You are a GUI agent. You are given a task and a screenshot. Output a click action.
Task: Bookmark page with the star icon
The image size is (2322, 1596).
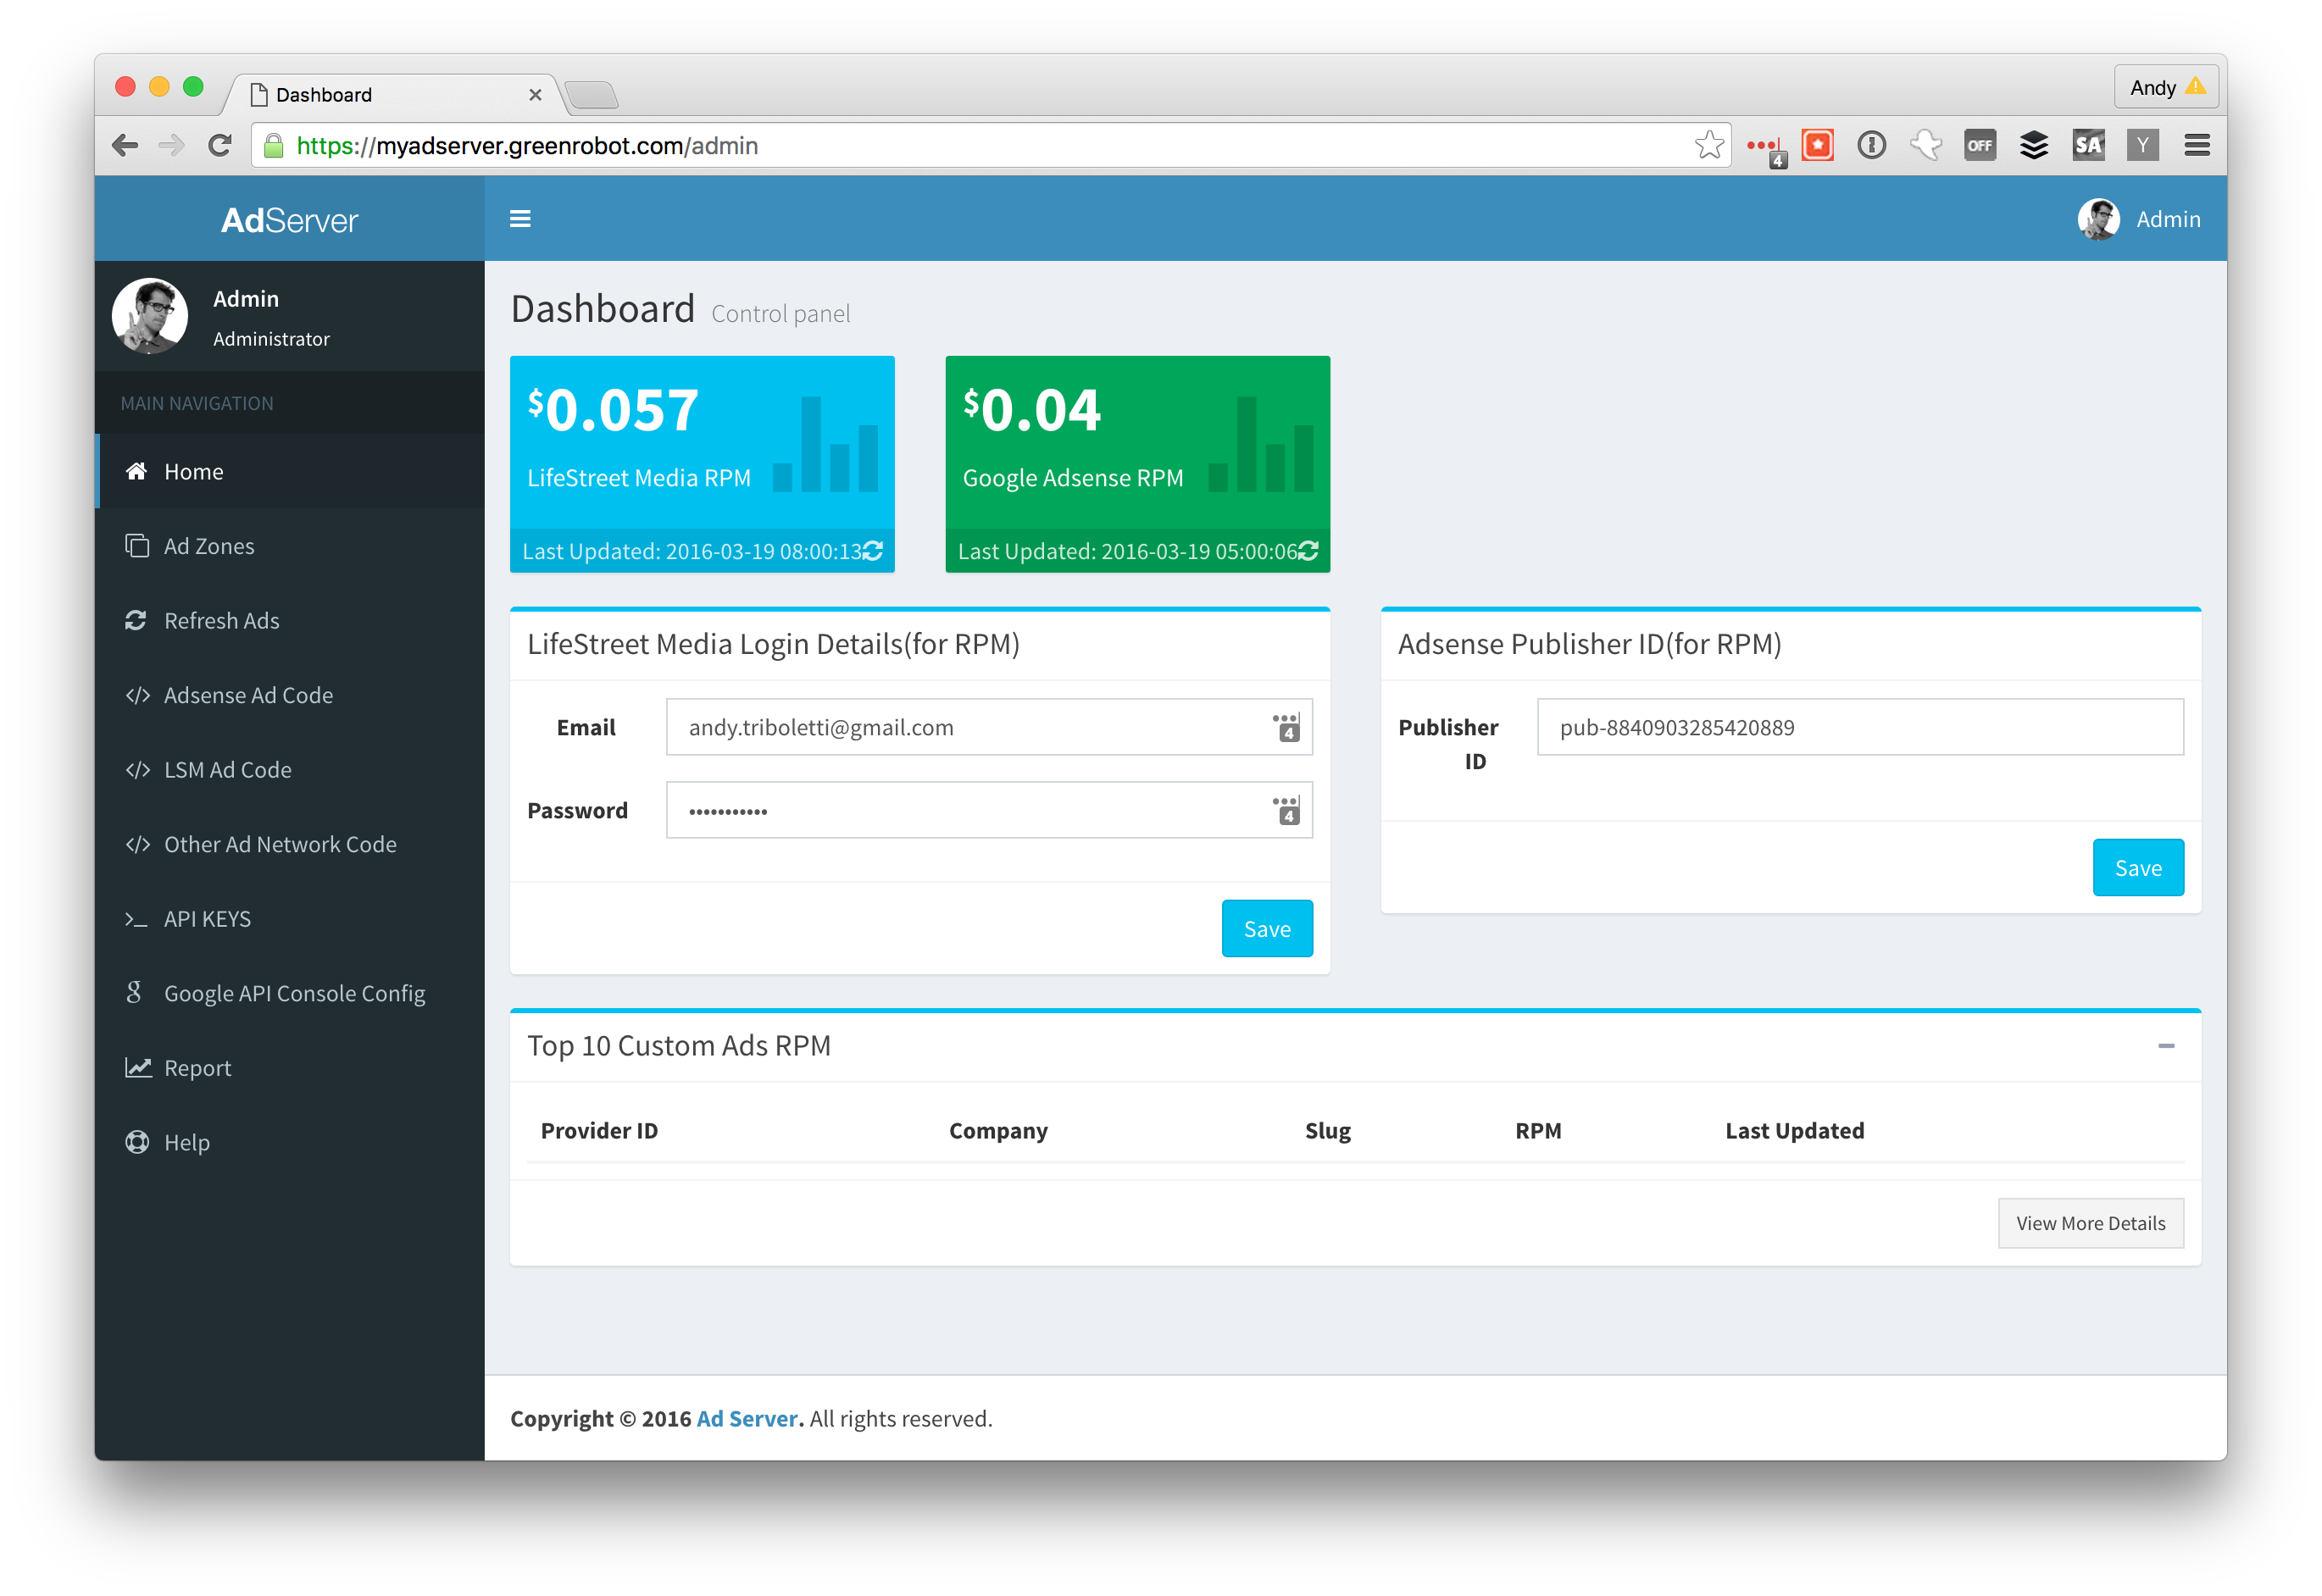(x=1708, y=146)
